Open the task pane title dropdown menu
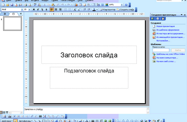 pyautogui.click(x=181, y=15)
